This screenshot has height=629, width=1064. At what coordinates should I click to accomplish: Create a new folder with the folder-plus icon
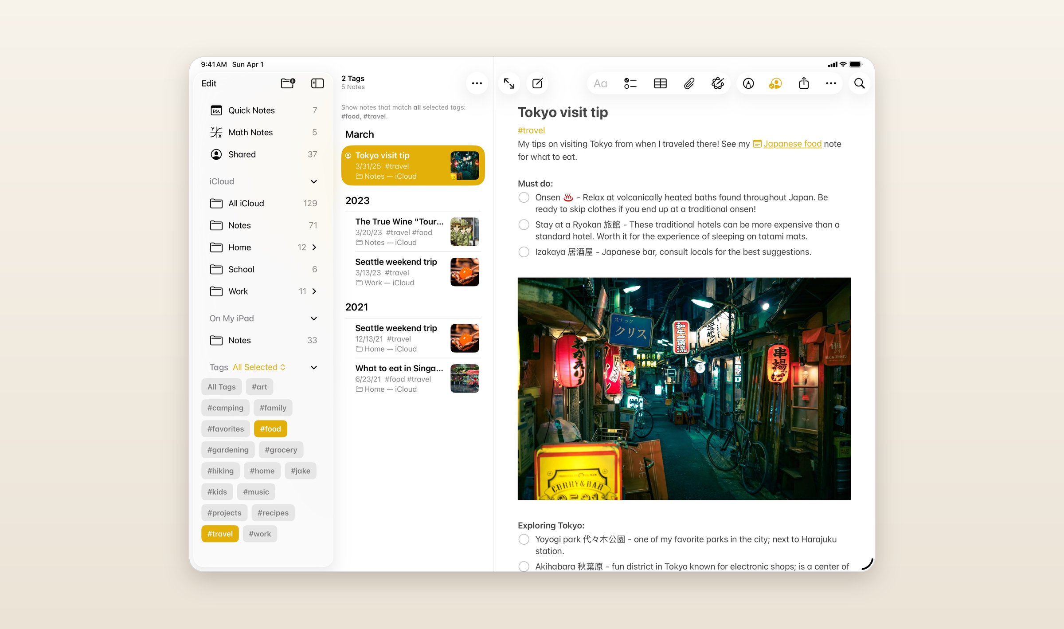(x=288, y=83)
